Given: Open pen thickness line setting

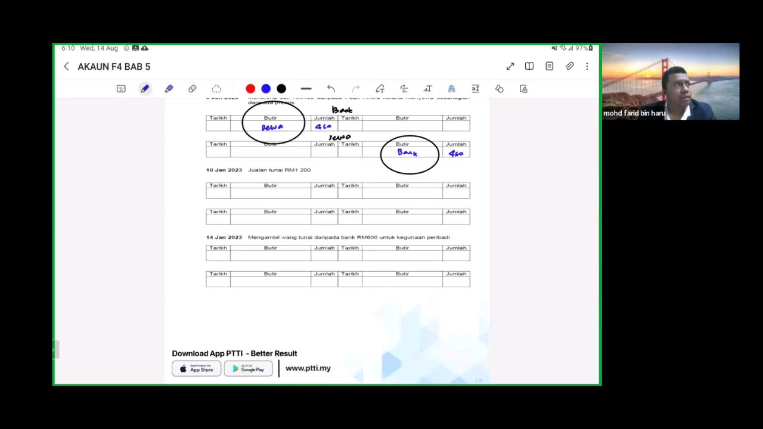Looking at the screenshot, I should [x=306, y=89].
